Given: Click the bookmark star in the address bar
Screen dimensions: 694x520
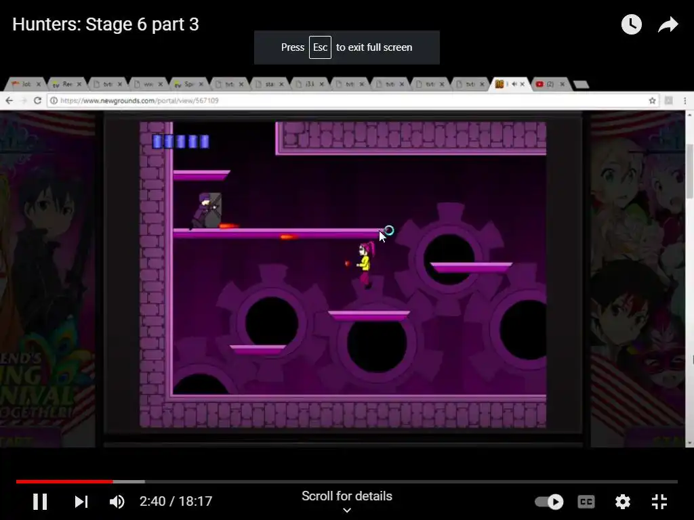Looking at the screenshot, I should [653, 100].
